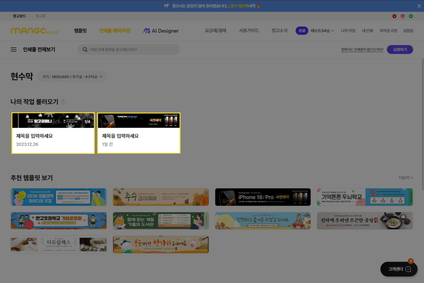
Task: Open 내 인쇄 link
Action: [x=367, y=31]
